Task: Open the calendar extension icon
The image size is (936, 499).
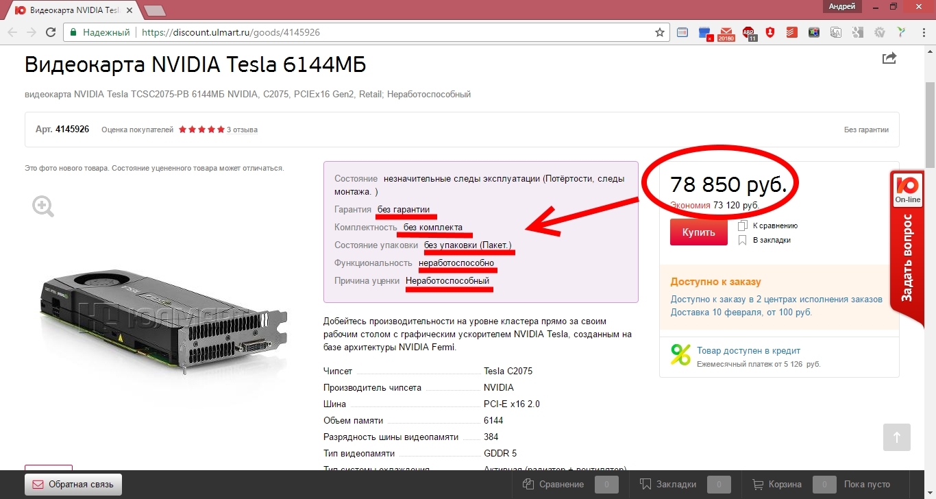Action: click(x=682, y=32)
